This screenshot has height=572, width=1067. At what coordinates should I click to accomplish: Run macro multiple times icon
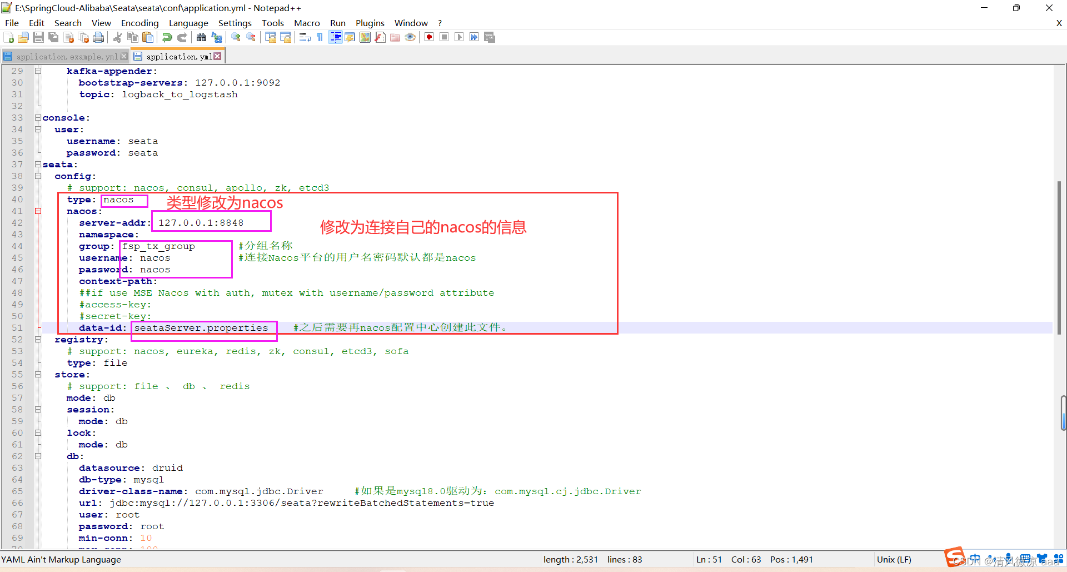474,37
